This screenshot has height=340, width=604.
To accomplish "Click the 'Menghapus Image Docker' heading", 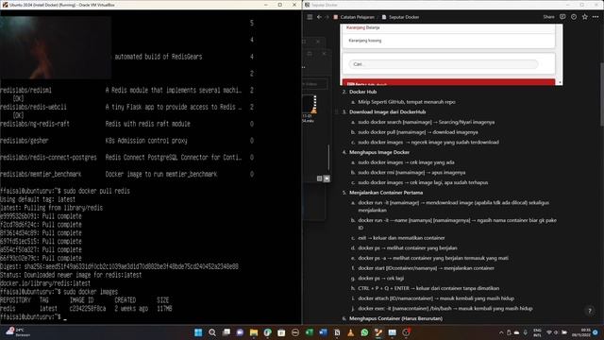I will point(379,152).
